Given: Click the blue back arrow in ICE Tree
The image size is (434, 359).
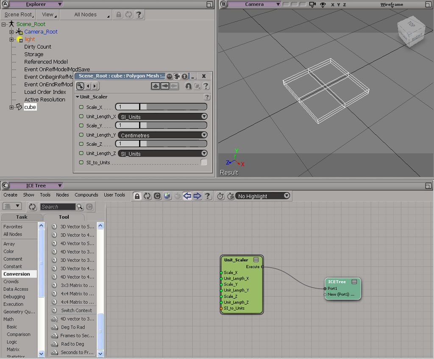Looking at the screenshot, I should coord(187,196).
